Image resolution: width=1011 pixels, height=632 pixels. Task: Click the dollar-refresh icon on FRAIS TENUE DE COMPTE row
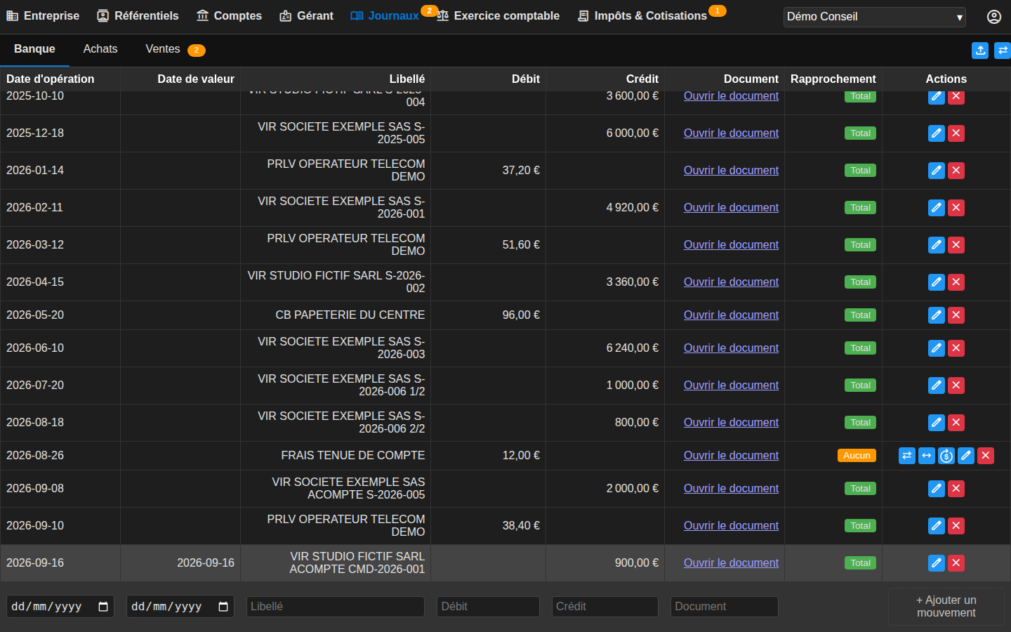pos(946,456)
